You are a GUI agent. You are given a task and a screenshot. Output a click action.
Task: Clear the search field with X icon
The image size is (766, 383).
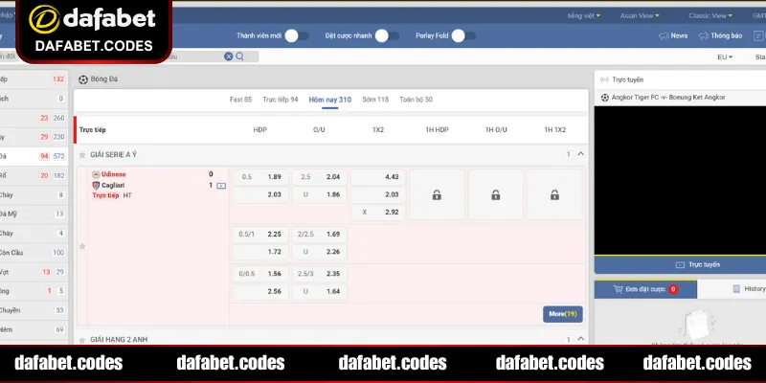[x=229, y=56]
